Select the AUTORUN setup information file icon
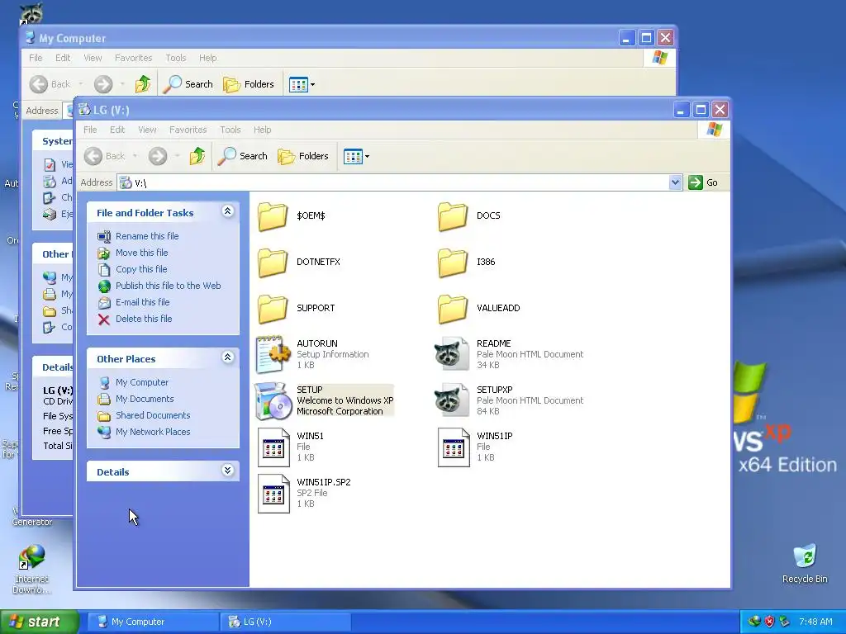Screen dimensions: 846x634 (273, 354)
